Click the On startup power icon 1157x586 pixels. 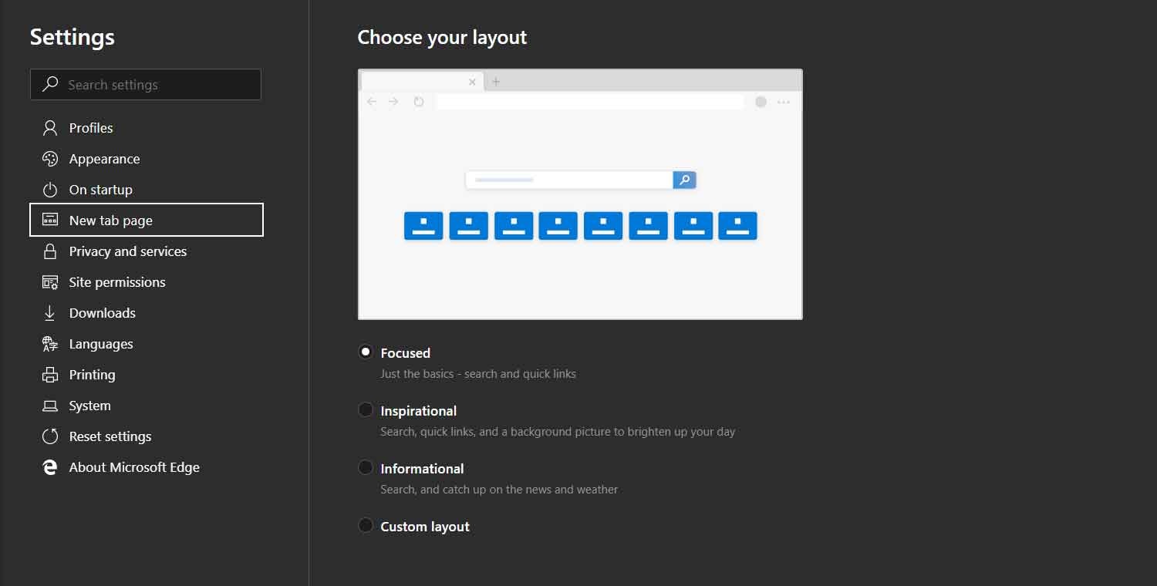[50, 190]
